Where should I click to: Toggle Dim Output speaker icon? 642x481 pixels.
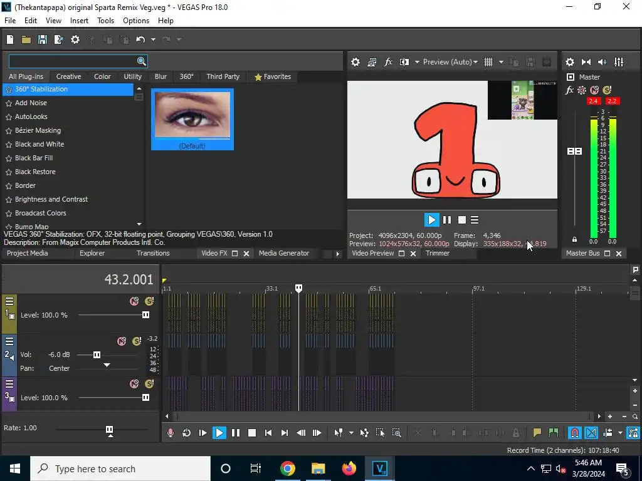pos(603,62)
